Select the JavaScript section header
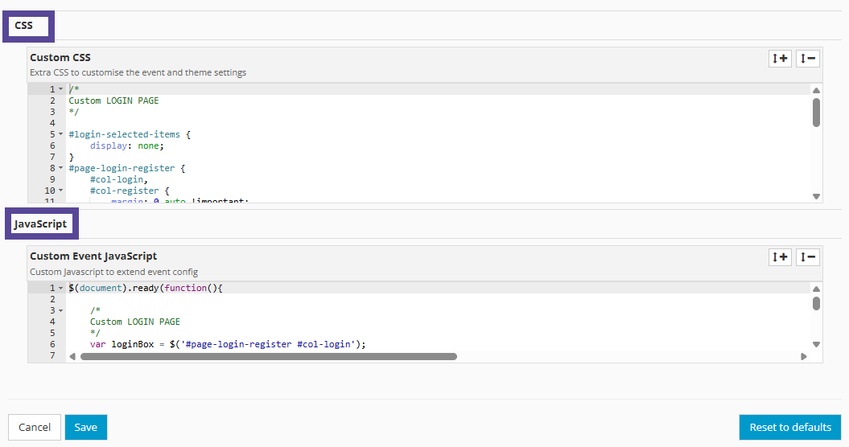849x447 pixels. click(x=40, y=223)
